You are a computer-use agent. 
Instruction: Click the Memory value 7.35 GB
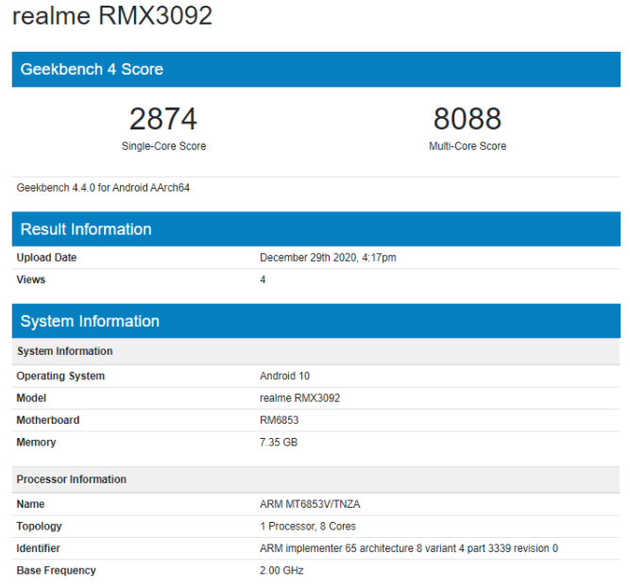click(x=281, y=443)
